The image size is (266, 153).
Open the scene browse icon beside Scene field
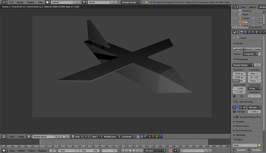point(85,2)
